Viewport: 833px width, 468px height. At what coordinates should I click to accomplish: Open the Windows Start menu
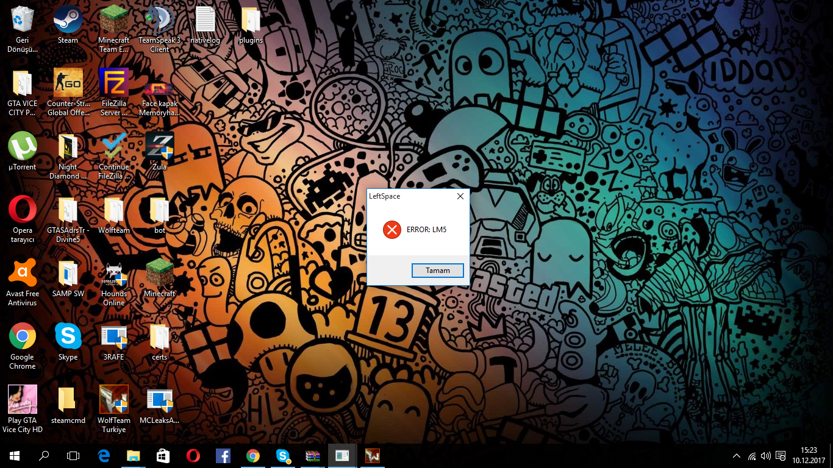click(x=15, y=456)
